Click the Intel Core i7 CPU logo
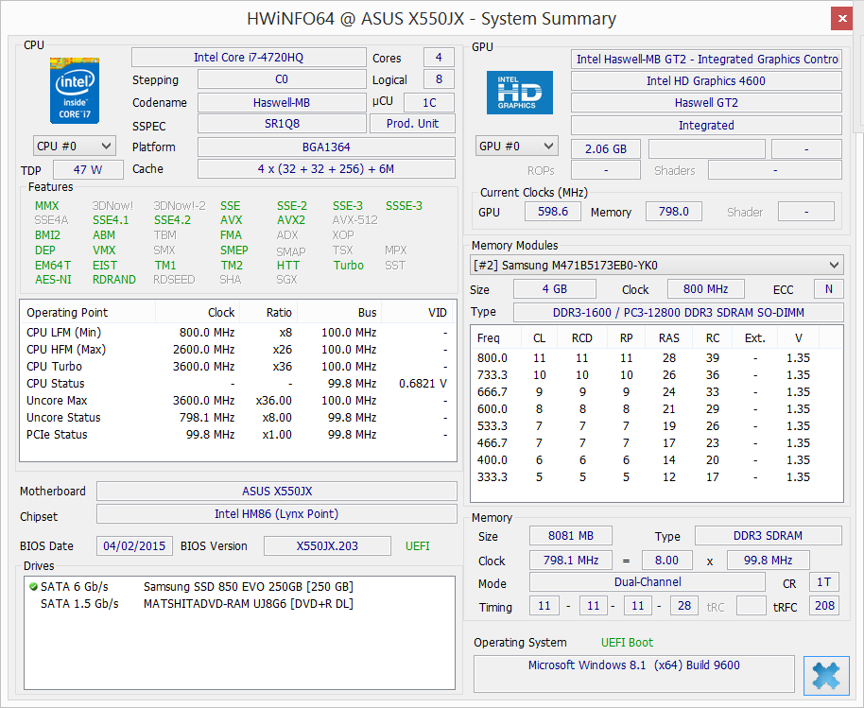Screen dimensions: 864x708 [75, 91]
